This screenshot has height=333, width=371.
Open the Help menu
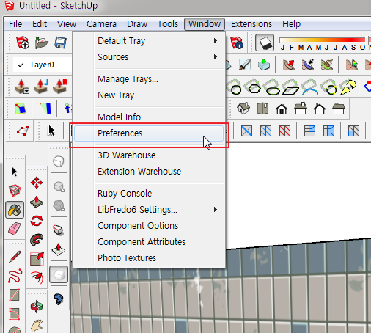click(x=291, y=24)
